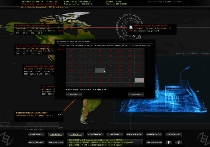Open the Voiceprint tool
The width and height of the screenshot is (210, 147).
pyautogui.click(x=95, y=134)
